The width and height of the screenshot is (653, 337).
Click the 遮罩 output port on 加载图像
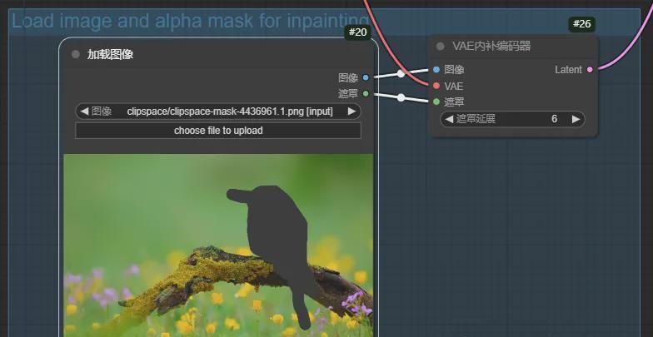click(366, 93)
